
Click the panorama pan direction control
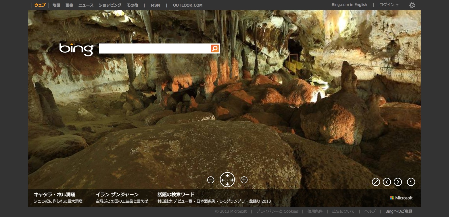227,180
